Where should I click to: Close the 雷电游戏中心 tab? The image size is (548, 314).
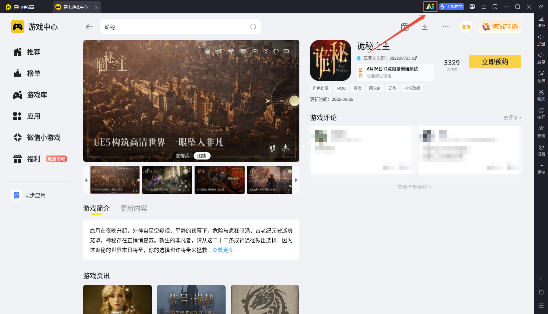[x=96, y=7]
